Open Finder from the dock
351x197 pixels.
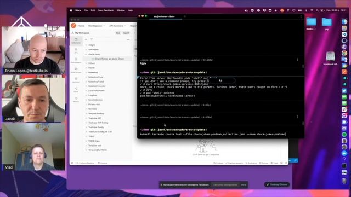click(344, 22)
